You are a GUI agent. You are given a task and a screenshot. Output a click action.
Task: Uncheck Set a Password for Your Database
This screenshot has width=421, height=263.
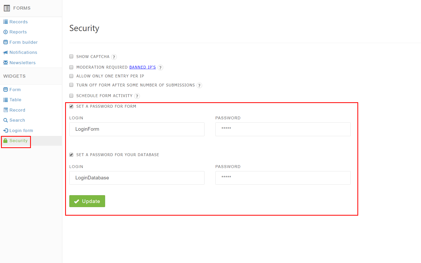pos(71,155)
